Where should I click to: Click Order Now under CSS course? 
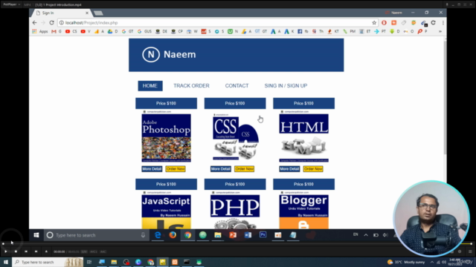click(245, 169)
